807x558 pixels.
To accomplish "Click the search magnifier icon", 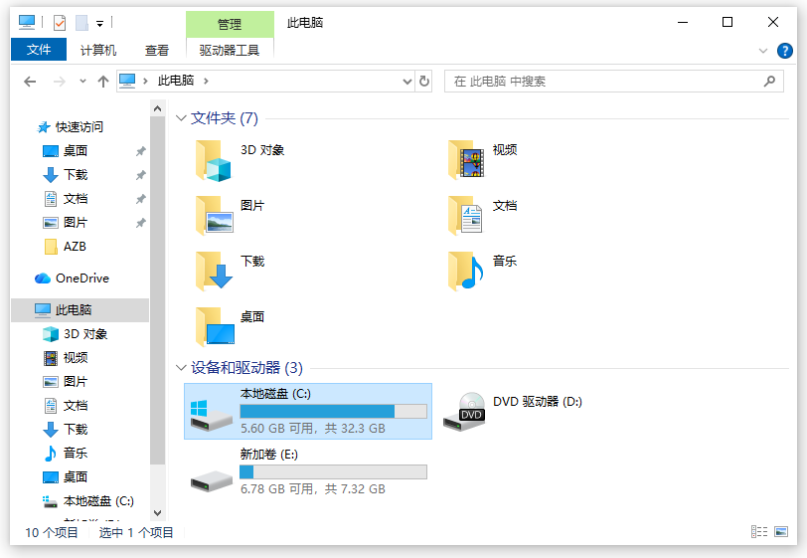I will tap(769, 81).
